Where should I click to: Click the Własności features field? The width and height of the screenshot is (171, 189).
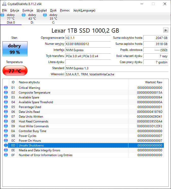point(117,74)
